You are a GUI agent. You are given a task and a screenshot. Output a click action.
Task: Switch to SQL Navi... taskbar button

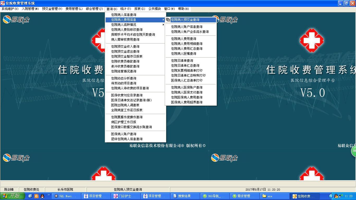click(66, 196)
